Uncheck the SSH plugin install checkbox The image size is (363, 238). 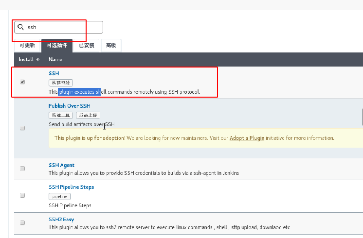pyautogui.click(x=22, y=82)
